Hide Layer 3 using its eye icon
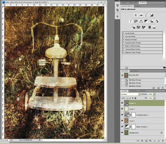166x144 pixels. 122,103
